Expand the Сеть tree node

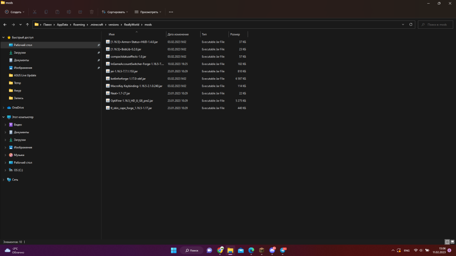4,180
